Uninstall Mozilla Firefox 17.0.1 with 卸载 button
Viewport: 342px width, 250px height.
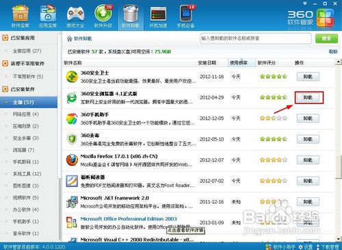(308, 160)
